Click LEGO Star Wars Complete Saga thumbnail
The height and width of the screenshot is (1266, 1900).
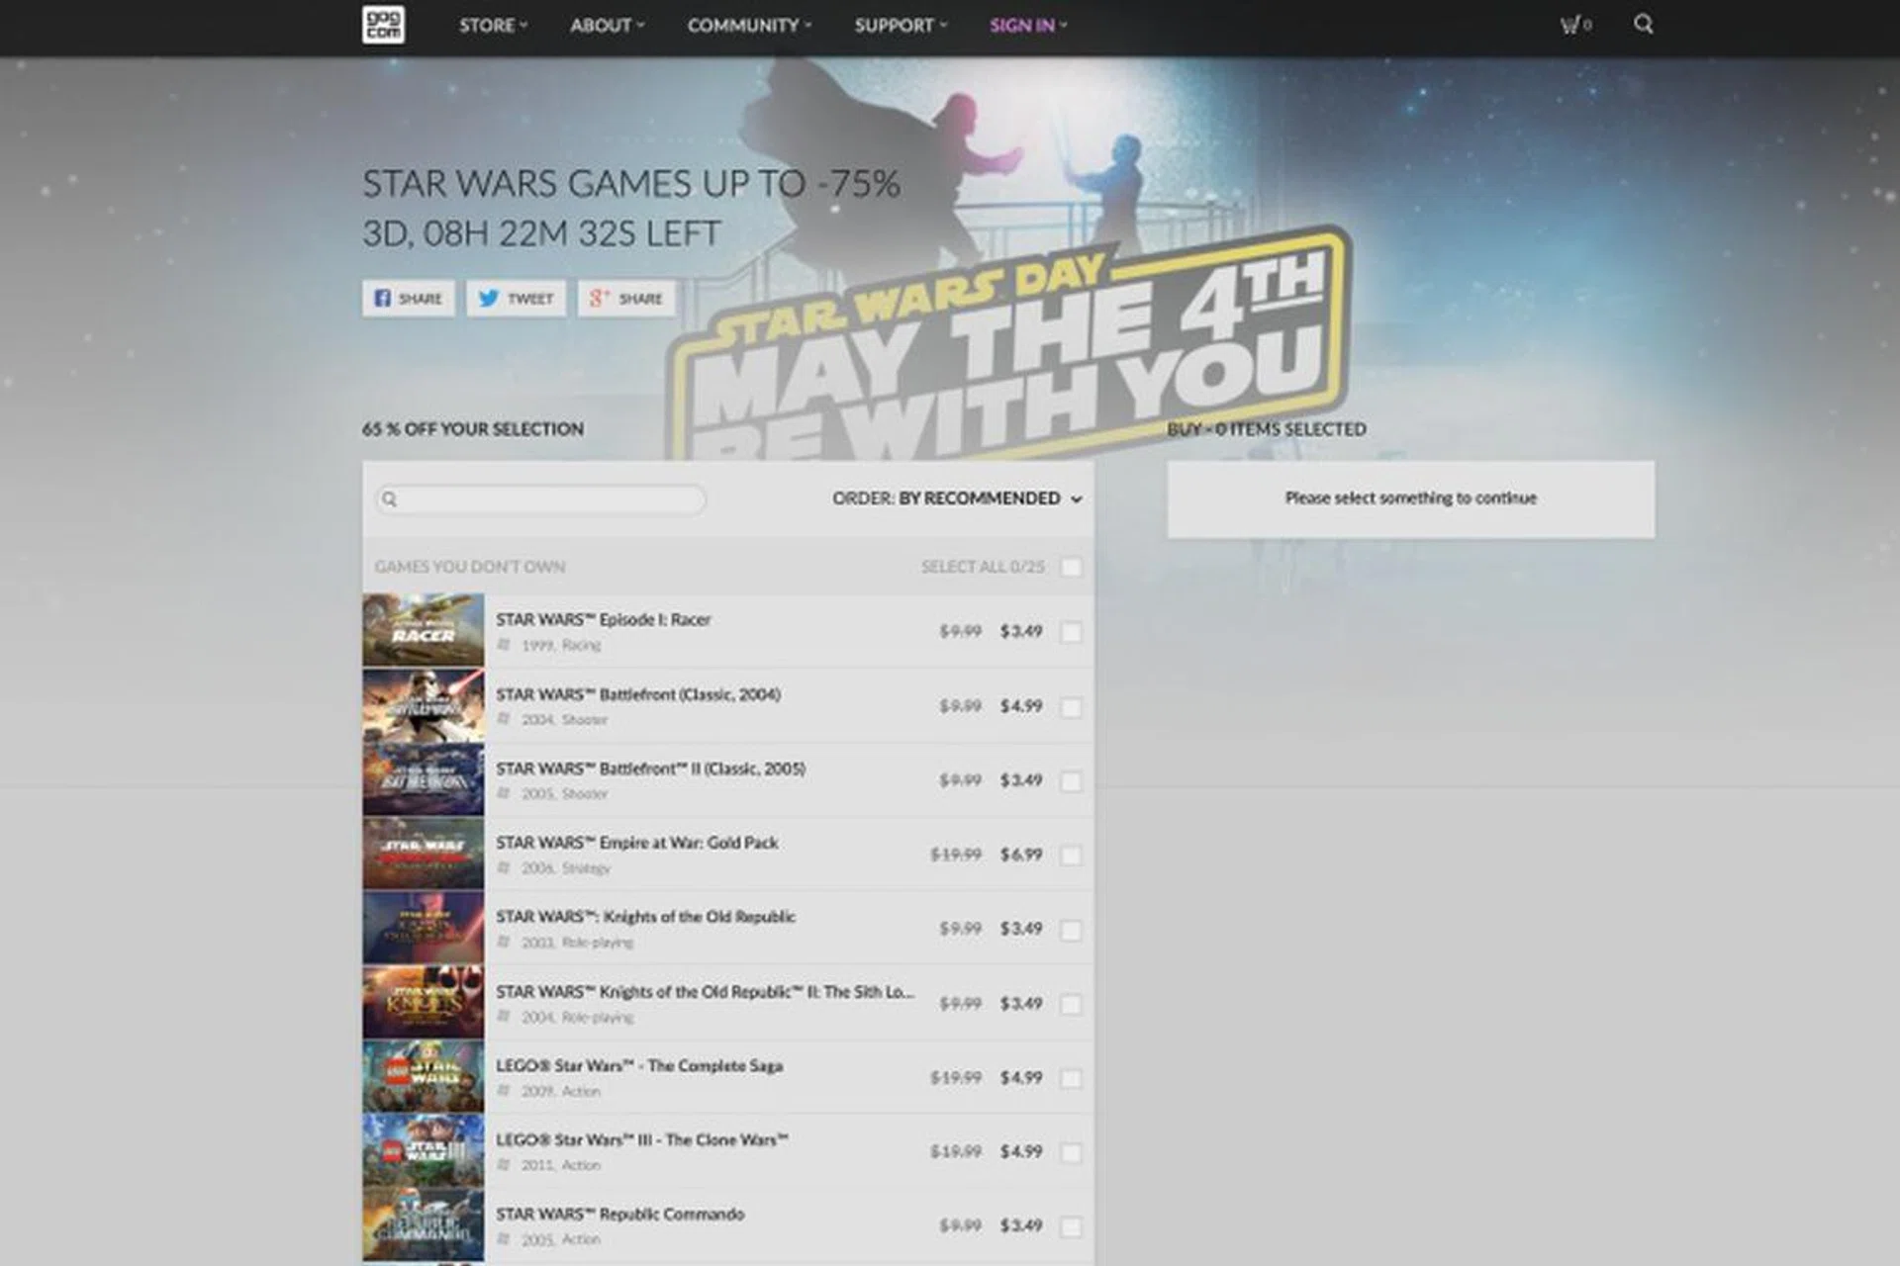click(424, 1076)
